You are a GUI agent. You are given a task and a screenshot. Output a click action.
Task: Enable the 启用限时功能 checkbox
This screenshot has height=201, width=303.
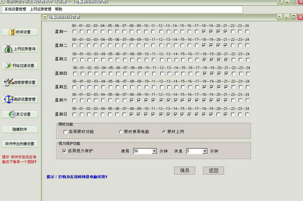(x=65, y=131)
